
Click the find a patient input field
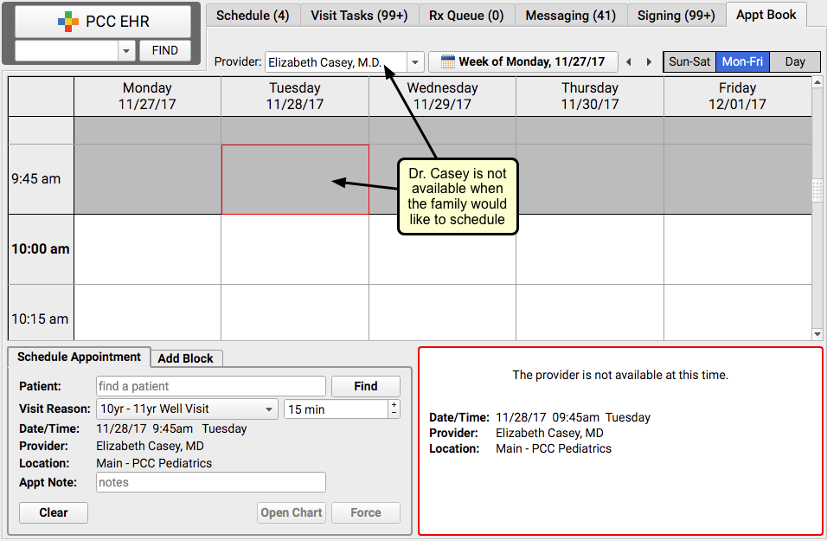(211, 386)
